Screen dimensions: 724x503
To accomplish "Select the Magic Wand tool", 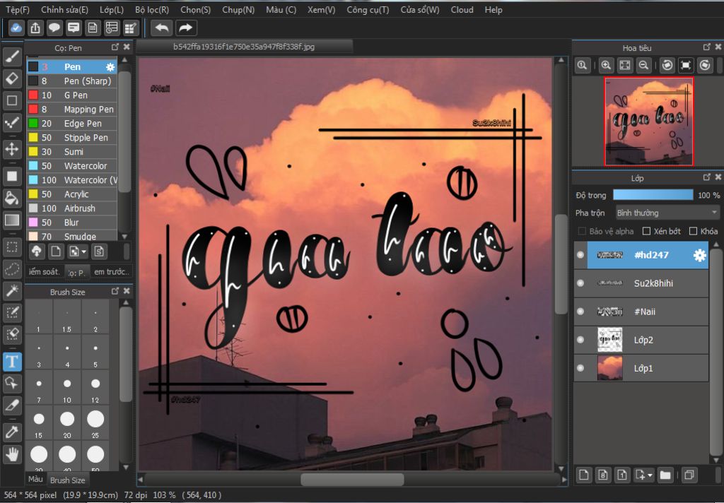I will (x=12, y=291).
